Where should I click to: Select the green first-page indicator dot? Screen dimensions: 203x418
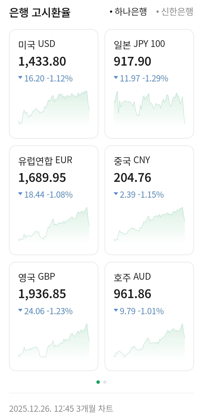98,382
